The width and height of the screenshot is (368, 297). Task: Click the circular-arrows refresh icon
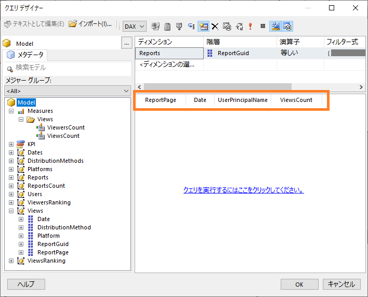(239, 27)
